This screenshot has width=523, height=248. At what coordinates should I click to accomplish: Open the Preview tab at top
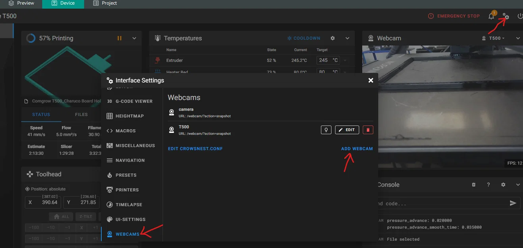click(x=21, y=3)
